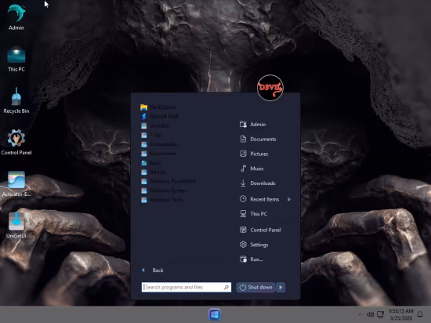The height and width of the screenshot is (323, 431).
Task: Expand the Windows PowerShell folder
Action: click(168, 181)
